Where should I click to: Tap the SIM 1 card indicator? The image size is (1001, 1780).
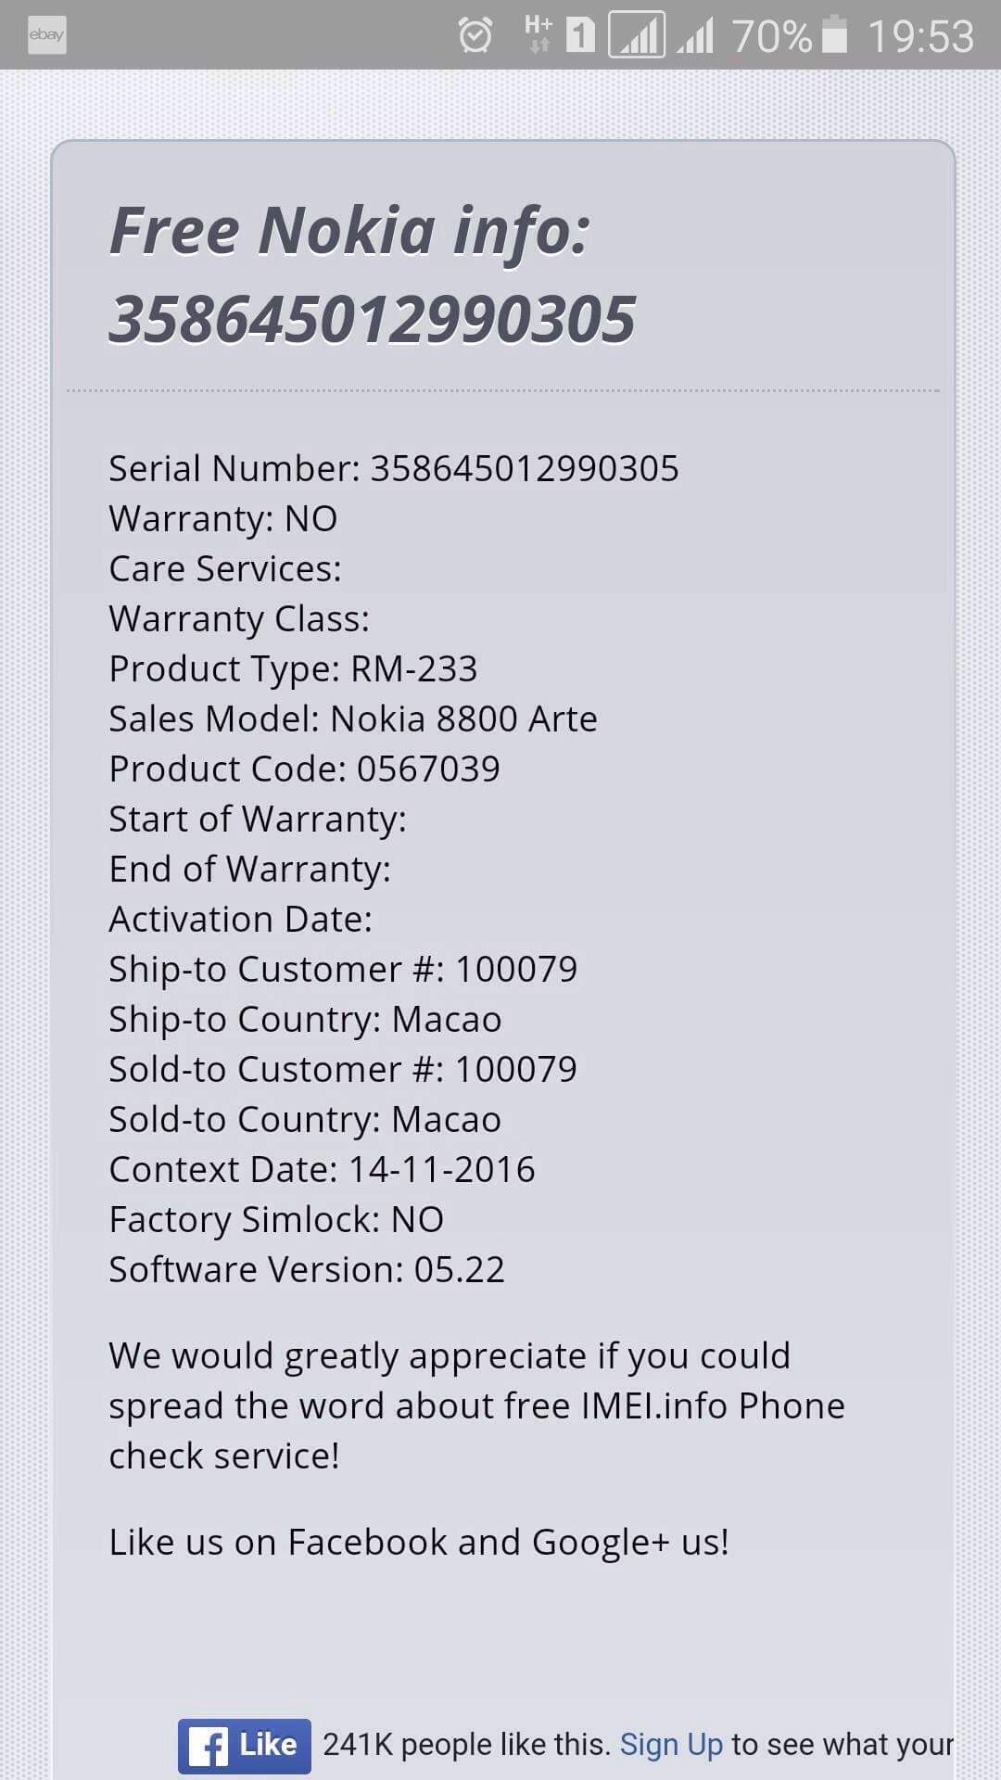point(580,35)
